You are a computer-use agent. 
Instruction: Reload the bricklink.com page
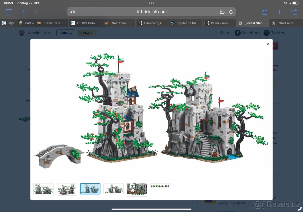[231, 12]
